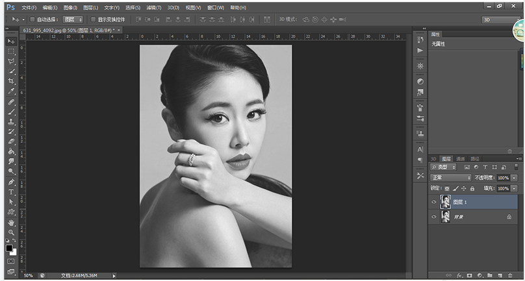The height and width of the screenshot is (281, 525).
Task: Click the layer effects fx icon
Action: (459, 276)
